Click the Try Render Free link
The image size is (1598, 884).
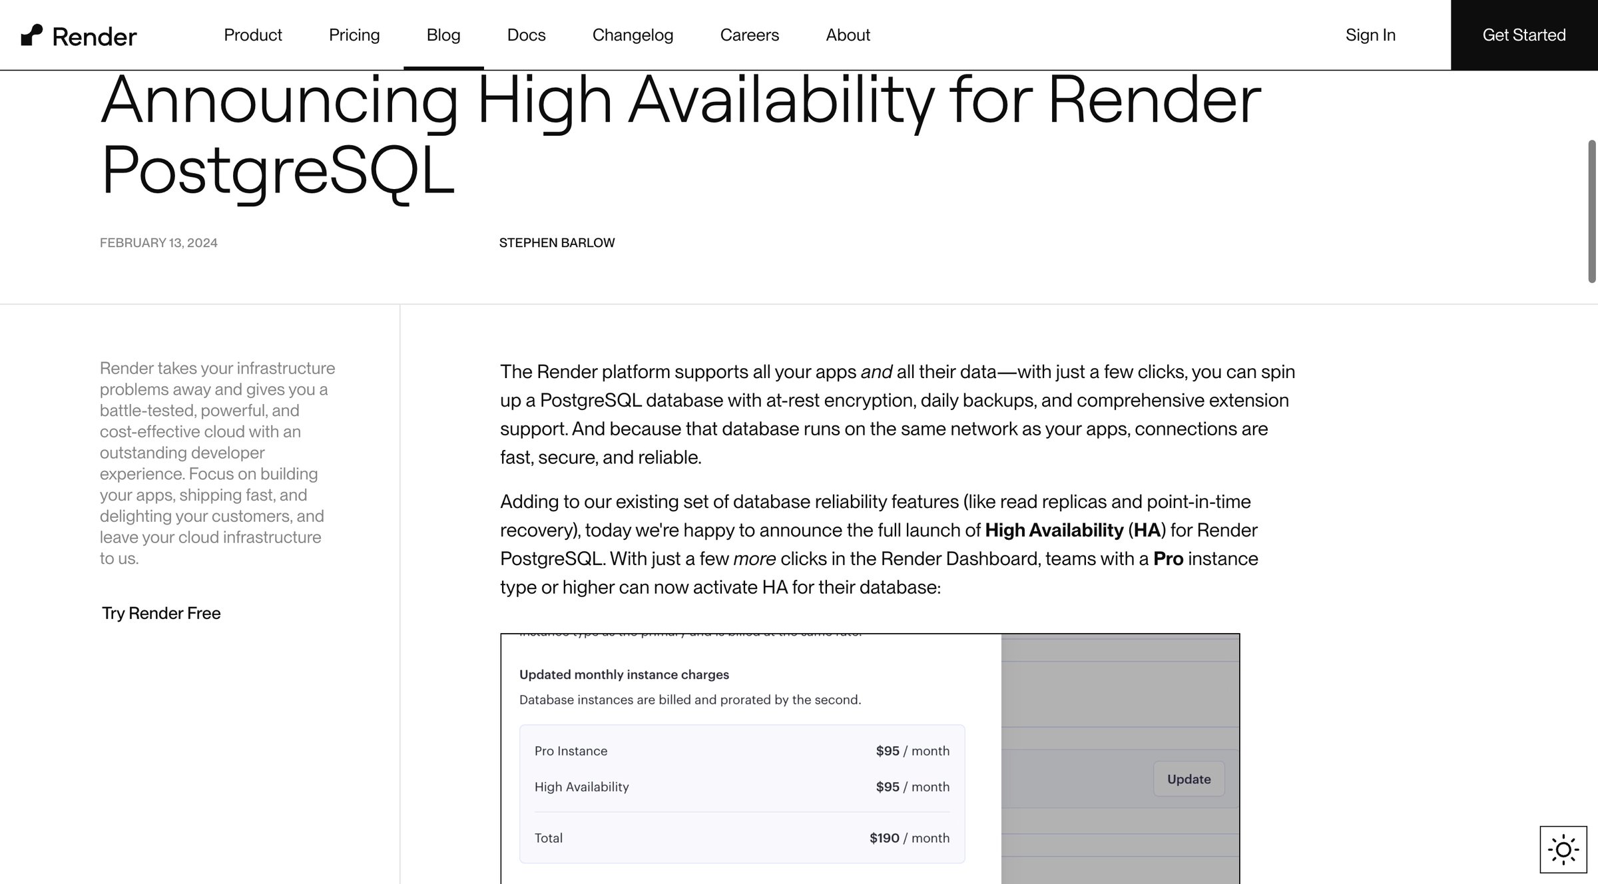click(161, 613)
